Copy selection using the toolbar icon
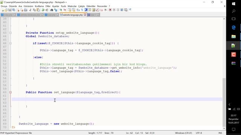Image resolution: width=241 pixels, height=135 pixels. coord(34,10)
